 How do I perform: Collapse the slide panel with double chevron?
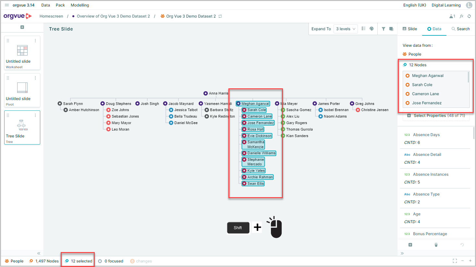coord(39,253)
